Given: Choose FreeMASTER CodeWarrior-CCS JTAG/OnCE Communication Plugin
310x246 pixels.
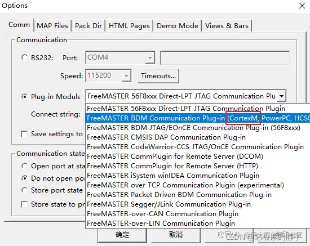Looking at the screenshot, I should click(198, 147).
